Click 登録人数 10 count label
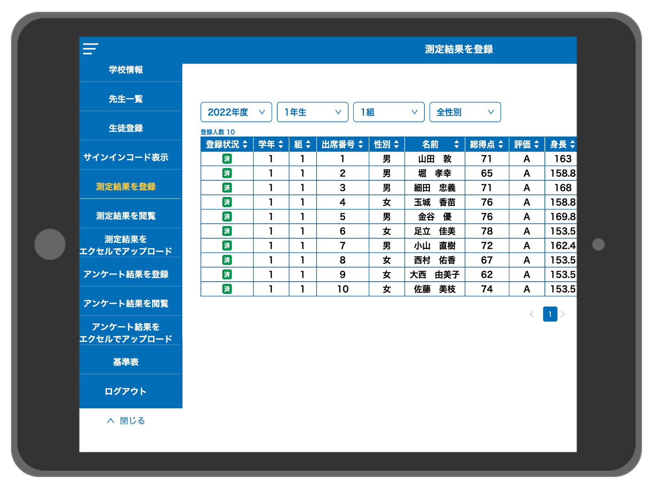Screen dimensions: 653x488 click(218, 132)
